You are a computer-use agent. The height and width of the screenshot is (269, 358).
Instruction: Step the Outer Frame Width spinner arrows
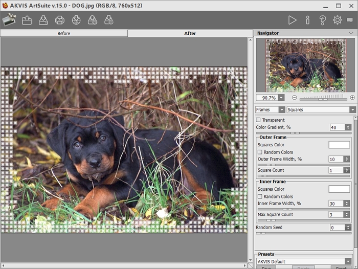click(347, 159)
